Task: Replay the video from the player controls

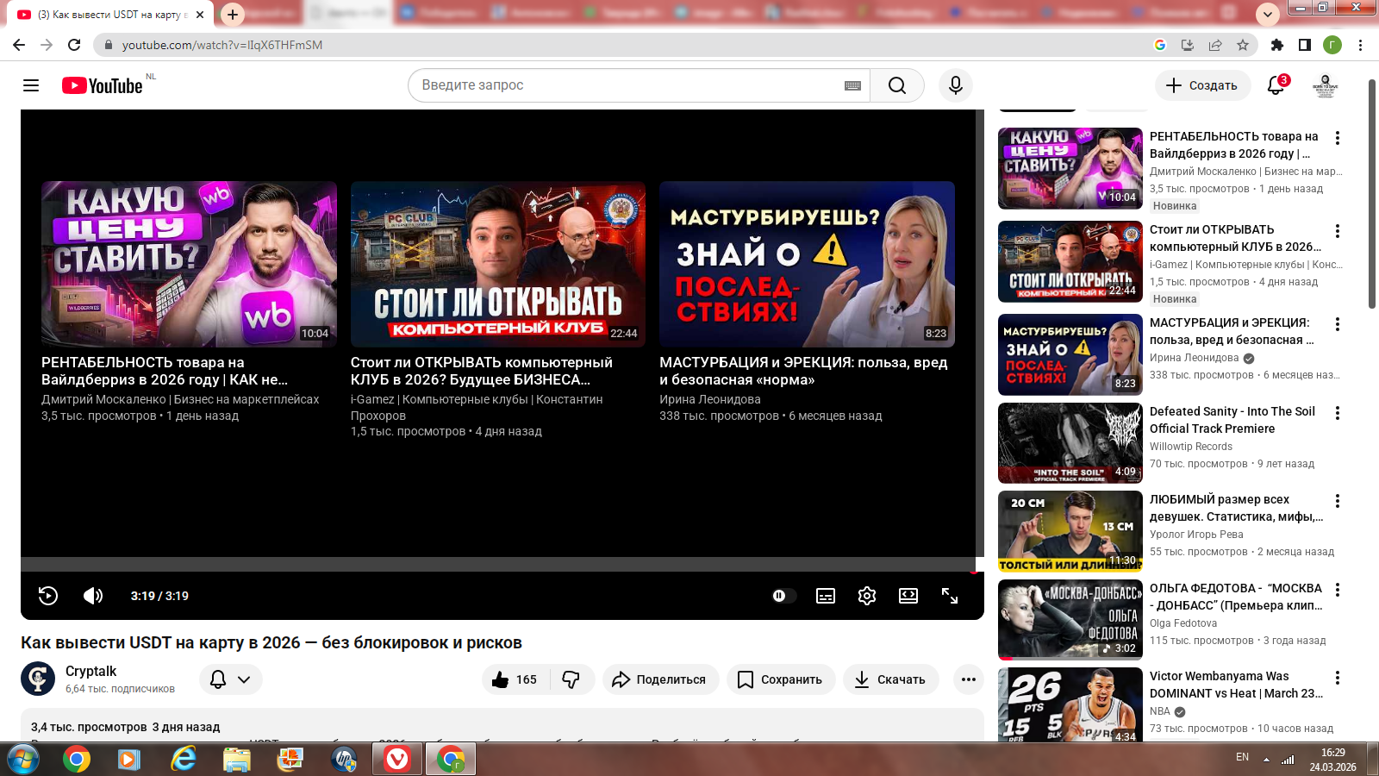Action: pos(48,596)
